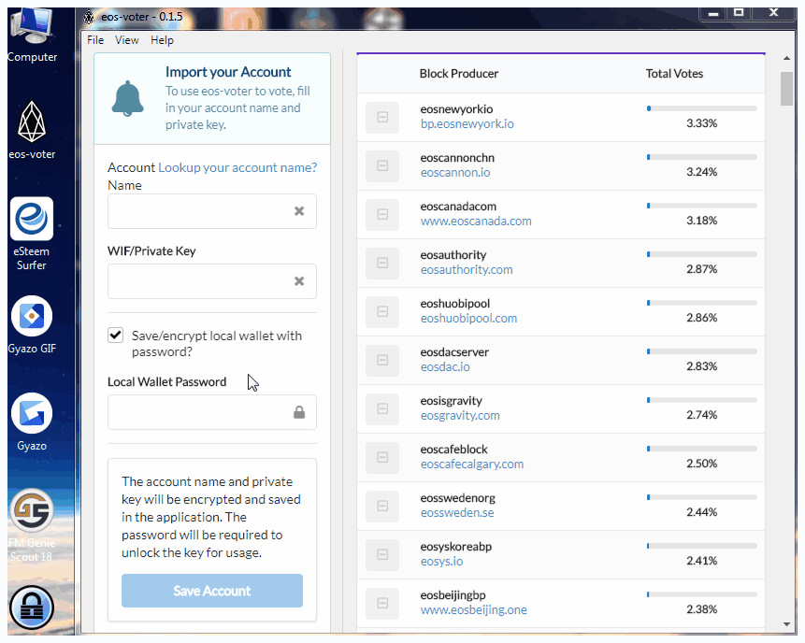
Task: Open the eos-voter desktop icon
Action: pos(32,130)
